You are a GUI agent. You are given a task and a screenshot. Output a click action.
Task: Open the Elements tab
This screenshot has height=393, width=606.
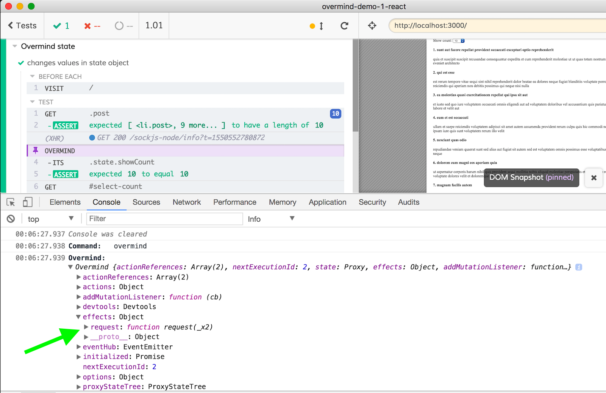tap(65, 202)
